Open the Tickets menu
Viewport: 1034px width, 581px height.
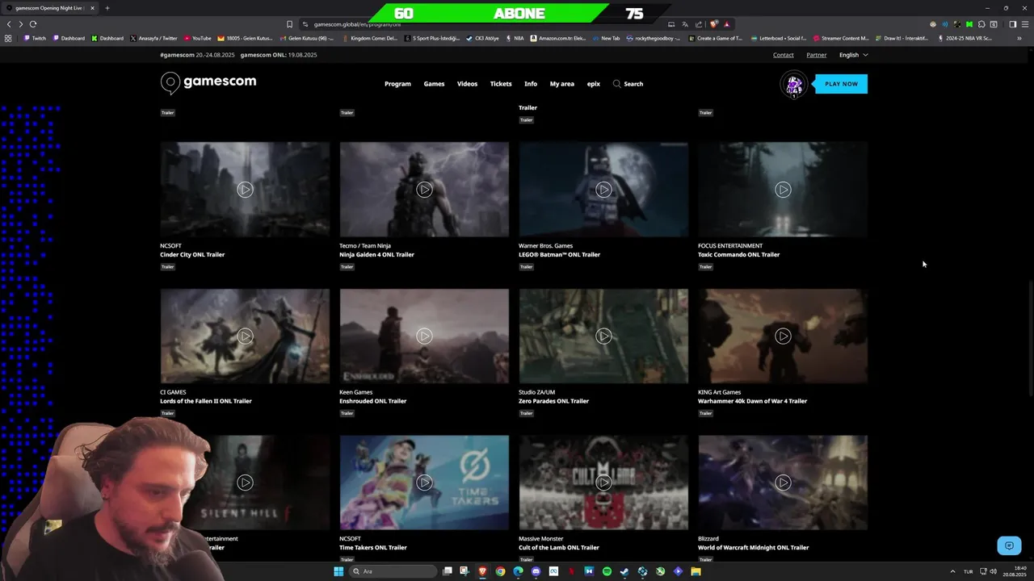501,84
